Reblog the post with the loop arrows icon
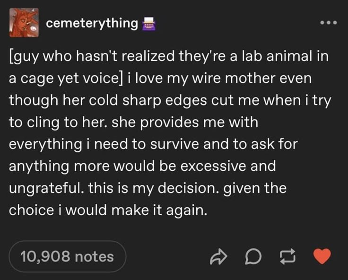The width and height of the screenshot is (348, 280). [x=287, y=257]
